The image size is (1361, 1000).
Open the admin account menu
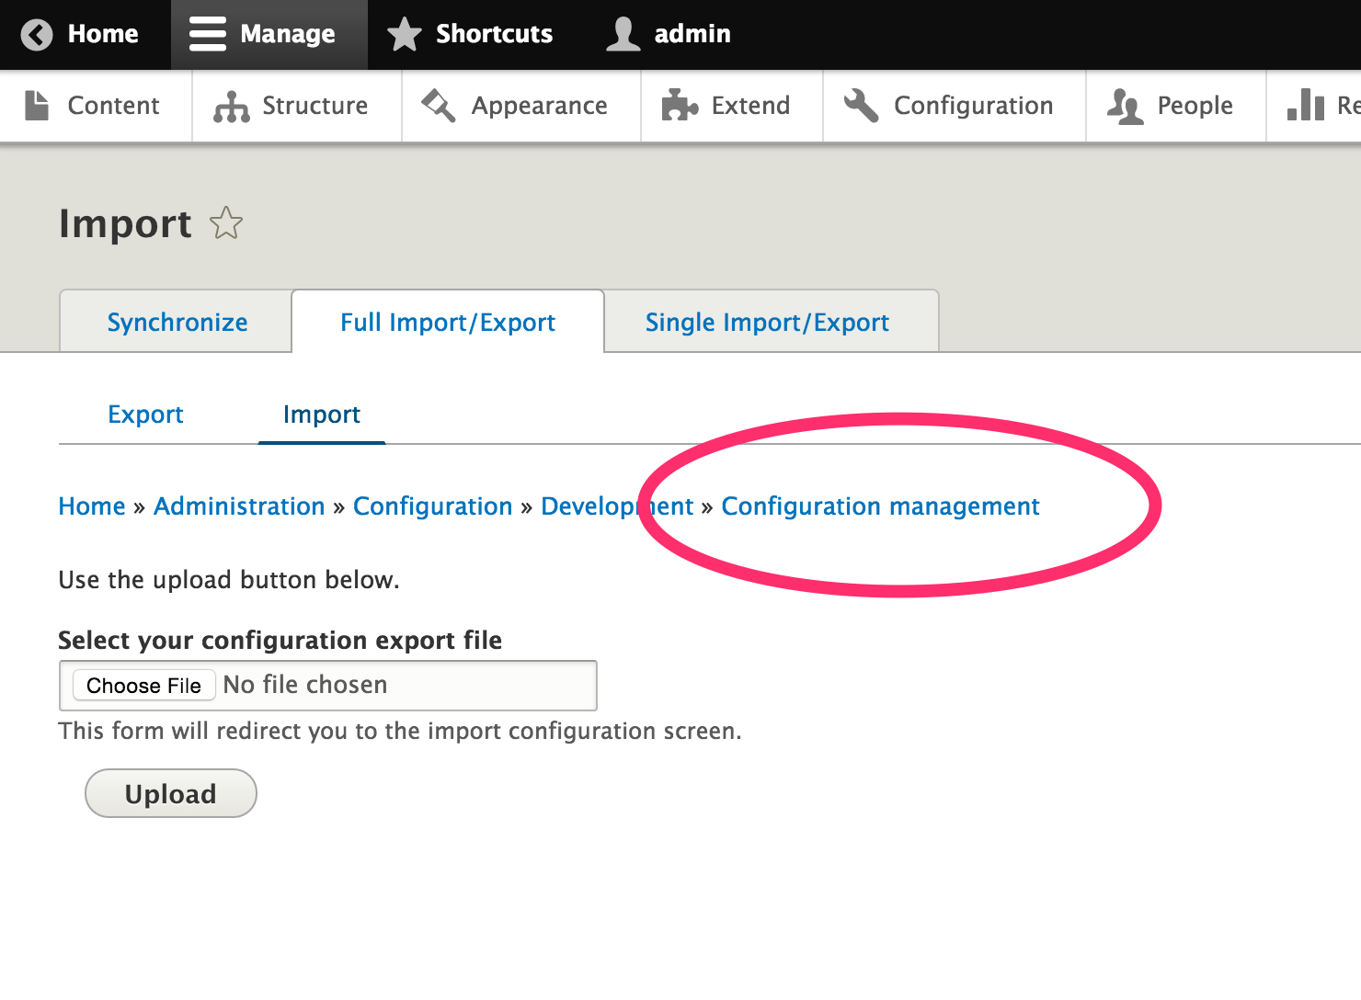[669, 35]
